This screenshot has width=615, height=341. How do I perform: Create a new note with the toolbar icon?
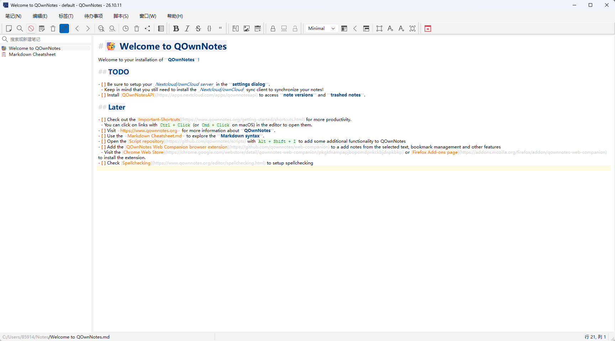(9, 28)
